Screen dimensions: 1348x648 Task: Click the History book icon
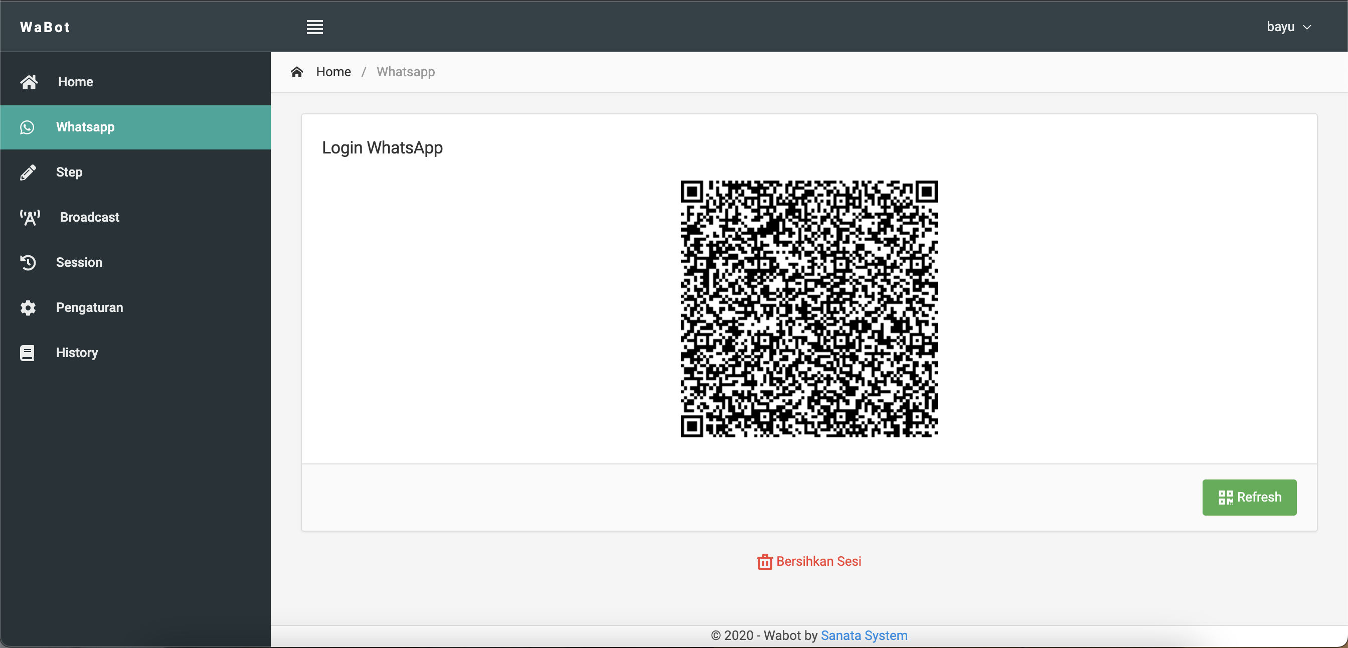coord(27,353)
